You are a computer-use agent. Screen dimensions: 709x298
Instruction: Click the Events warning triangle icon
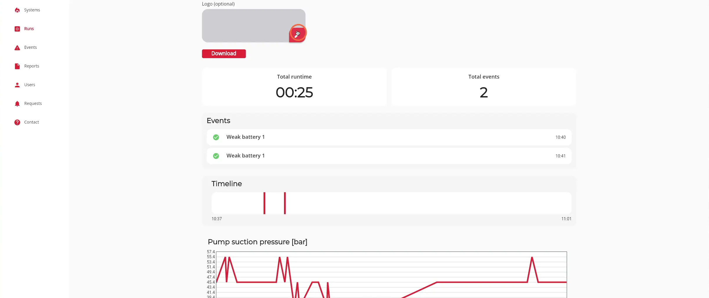click(17, 48)
